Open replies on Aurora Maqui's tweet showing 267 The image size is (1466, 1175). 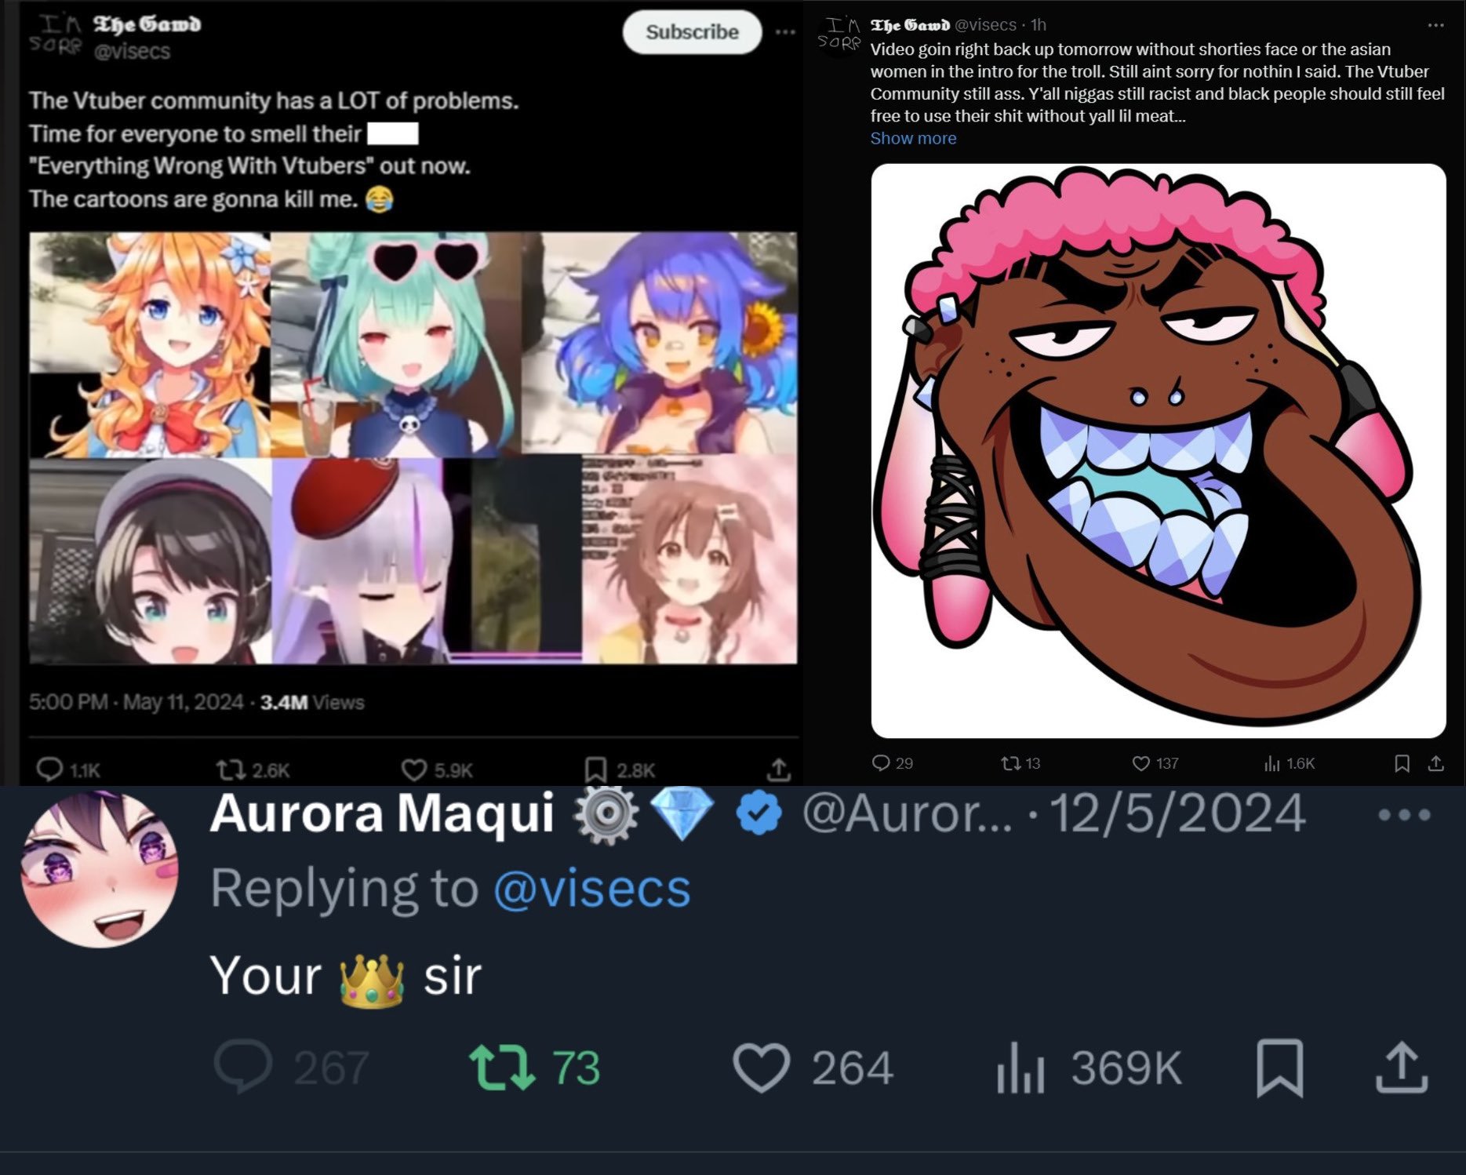pyautogui.click(x=291, y=1067)
